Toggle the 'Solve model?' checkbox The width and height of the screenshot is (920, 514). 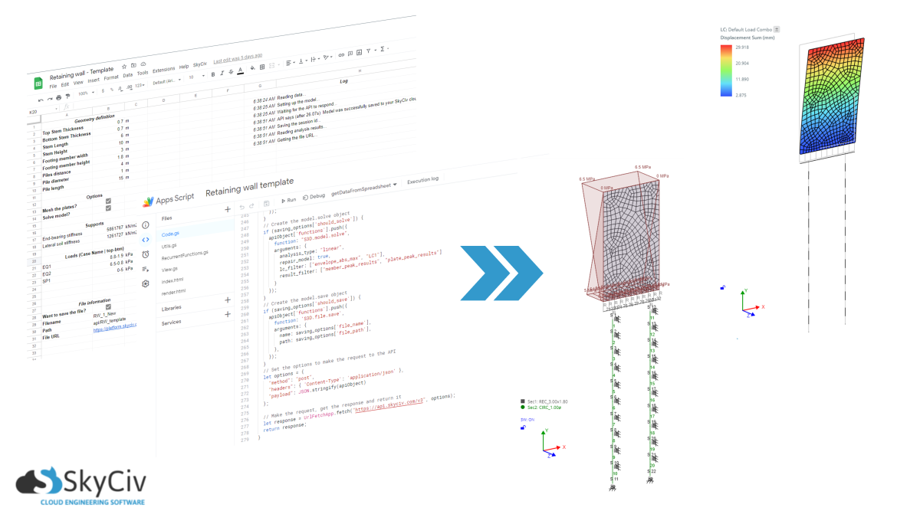(108, 208)
